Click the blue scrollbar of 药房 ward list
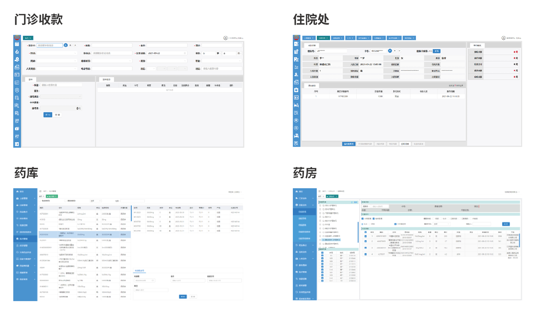Viewport: 542px width, 315px height. coord(358,232)
